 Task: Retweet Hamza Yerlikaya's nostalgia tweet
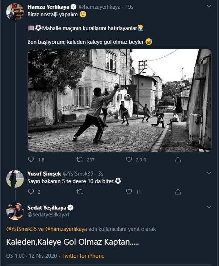80,159
